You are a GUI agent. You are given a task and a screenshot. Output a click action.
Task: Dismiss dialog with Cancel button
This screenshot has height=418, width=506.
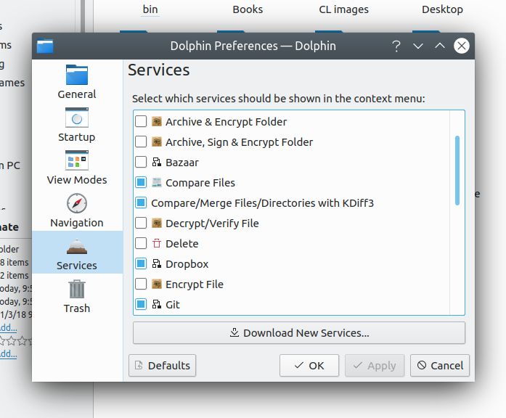[x=440, y=366]
